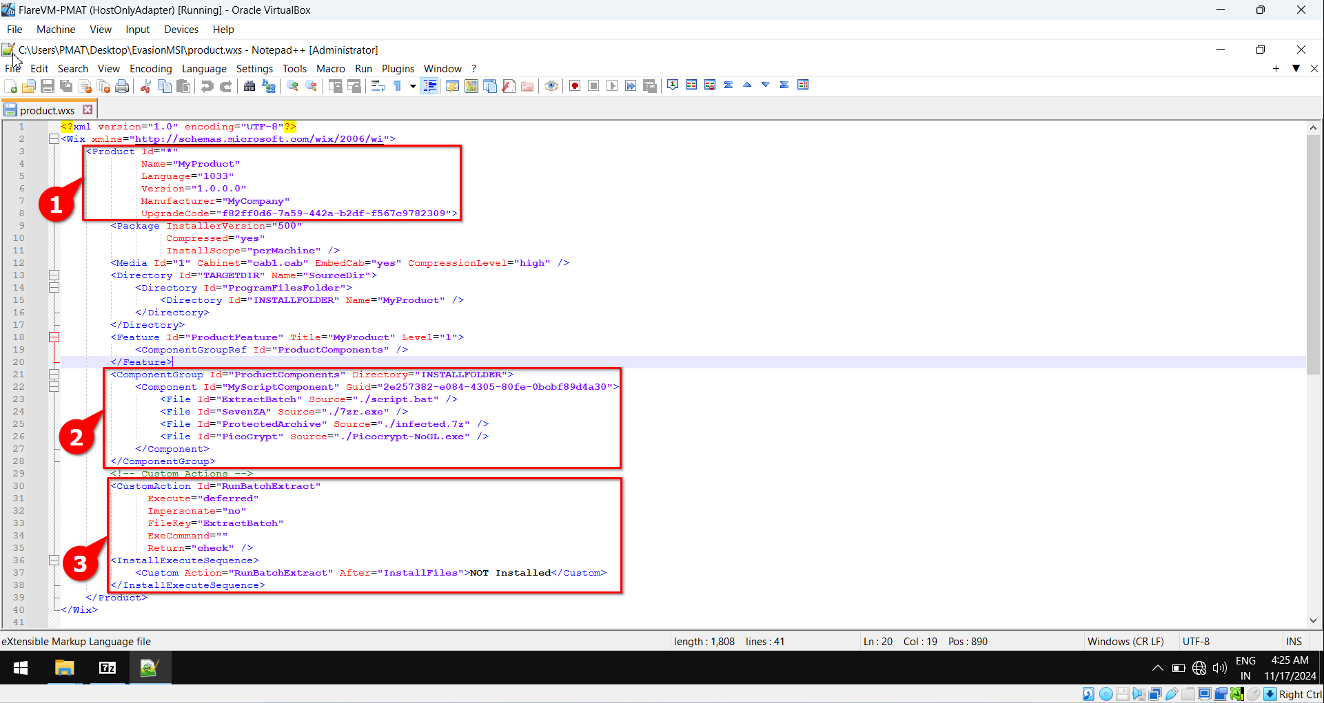Click the scrollbar down arrow
The width and height of the screenshot is (1324, 703).
click(x=1313, y=620)
